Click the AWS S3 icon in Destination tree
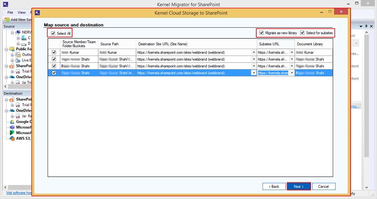The height and width of the screenshot is (199, 377). (x=12, y=138)
